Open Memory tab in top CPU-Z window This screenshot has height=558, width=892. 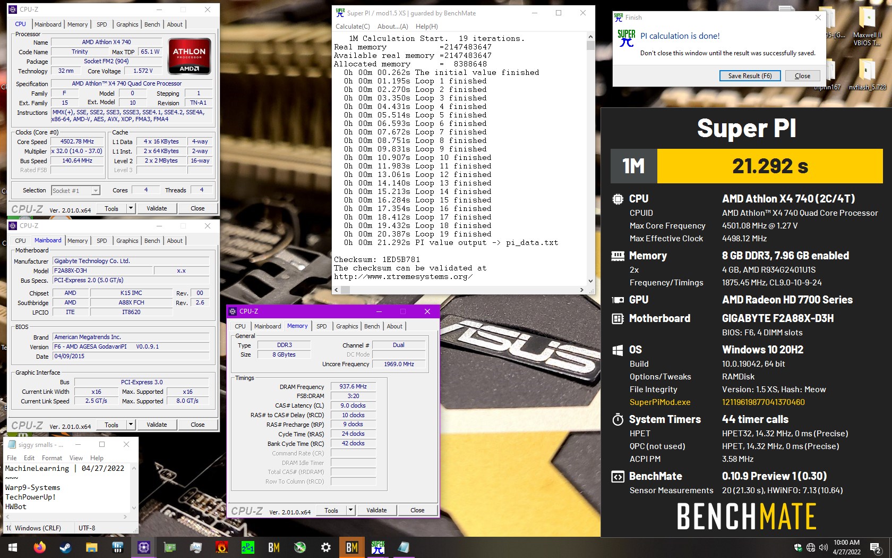click(x=78, y=24)
